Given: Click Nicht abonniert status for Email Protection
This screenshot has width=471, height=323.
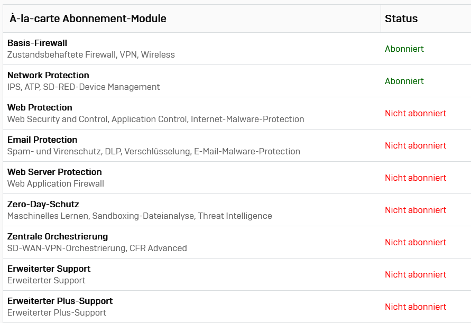Looking at the screenshot, I should (415, 145).
